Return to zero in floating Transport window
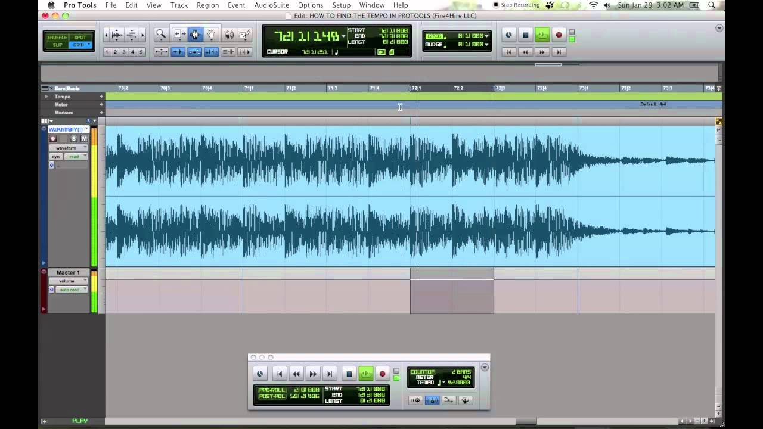Image resolution: width=763 pixels, height=429 pixels. 280,374
